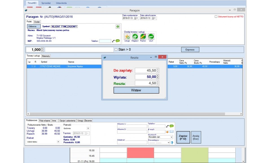
Task: Toggle the 'Stan > 0' checkbox
Action: point(116,50)
